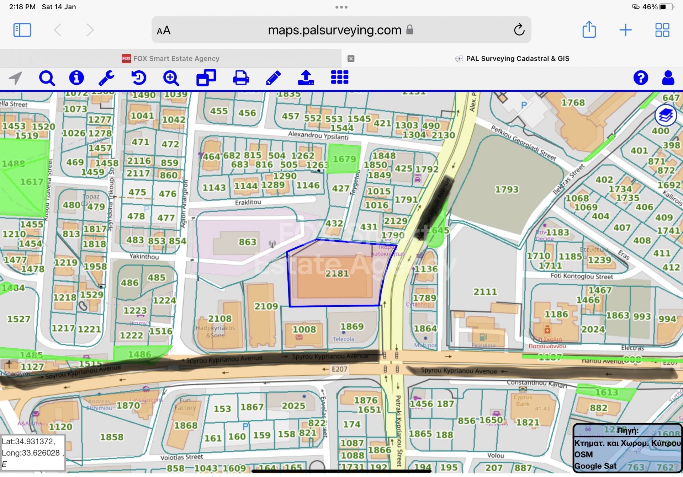683x477 pixels.
Task: Open the map search tool
Action: pos(47,78)
